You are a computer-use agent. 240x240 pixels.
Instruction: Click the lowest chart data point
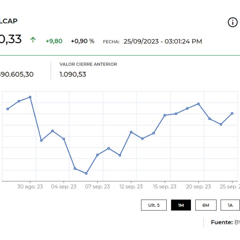click(x=86, y=173)
